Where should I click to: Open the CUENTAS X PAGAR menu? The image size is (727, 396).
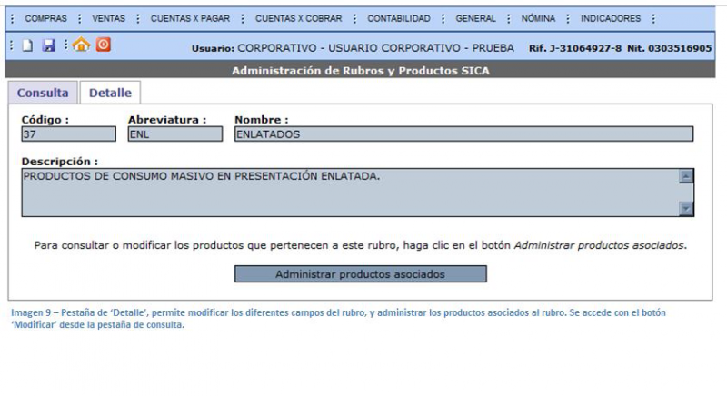(190, 18)
